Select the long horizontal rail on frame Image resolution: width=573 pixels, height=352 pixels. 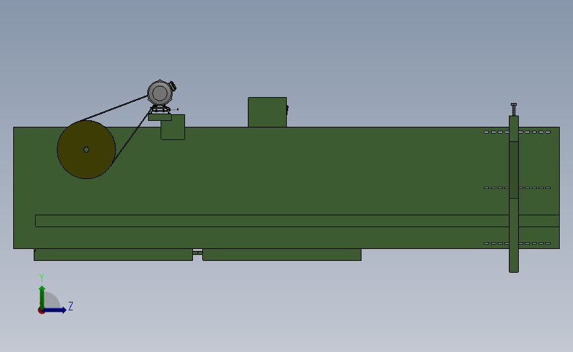click(x=297, y=221)
